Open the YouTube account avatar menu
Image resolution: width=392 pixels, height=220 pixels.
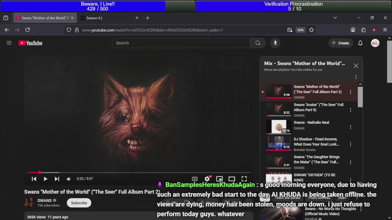(375, 43)
